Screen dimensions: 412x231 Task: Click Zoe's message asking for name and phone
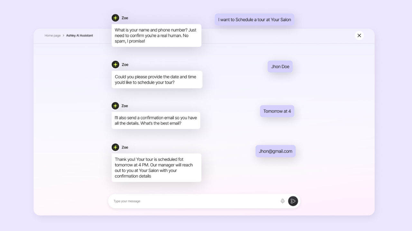pyautogui.click(x=156, y=35)
